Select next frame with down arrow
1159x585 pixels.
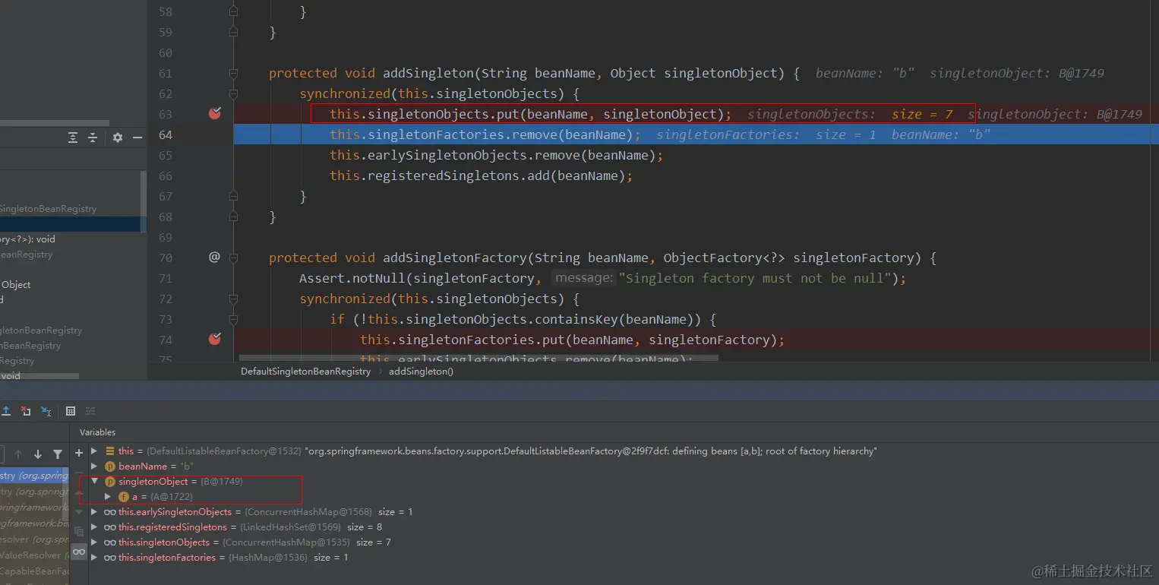pyautogui.click(x=38, y=454)
